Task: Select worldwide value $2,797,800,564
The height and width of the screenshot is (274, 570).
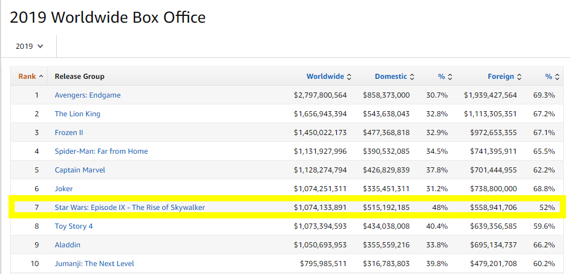Action: pyautogui.click(x=320, y=95)
